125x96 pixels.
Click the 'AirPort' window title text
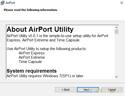10,3
